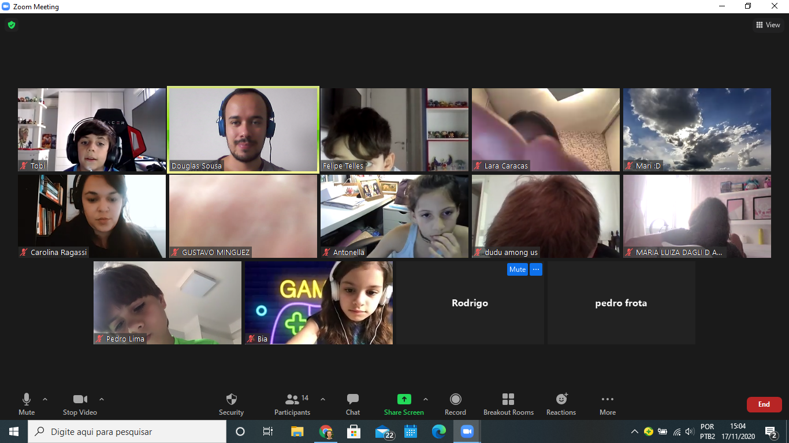Open File Explorer from taskbar

click(297, 431)
